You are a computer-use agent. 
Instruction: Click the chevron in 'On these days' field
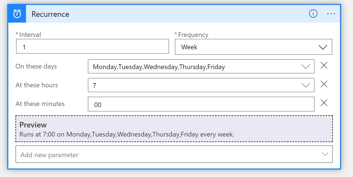pyautogui.click(x=306, y=67)
